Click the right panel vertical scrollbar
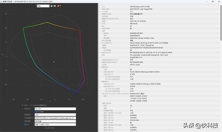222x132 pixels. tap(221, 23)
